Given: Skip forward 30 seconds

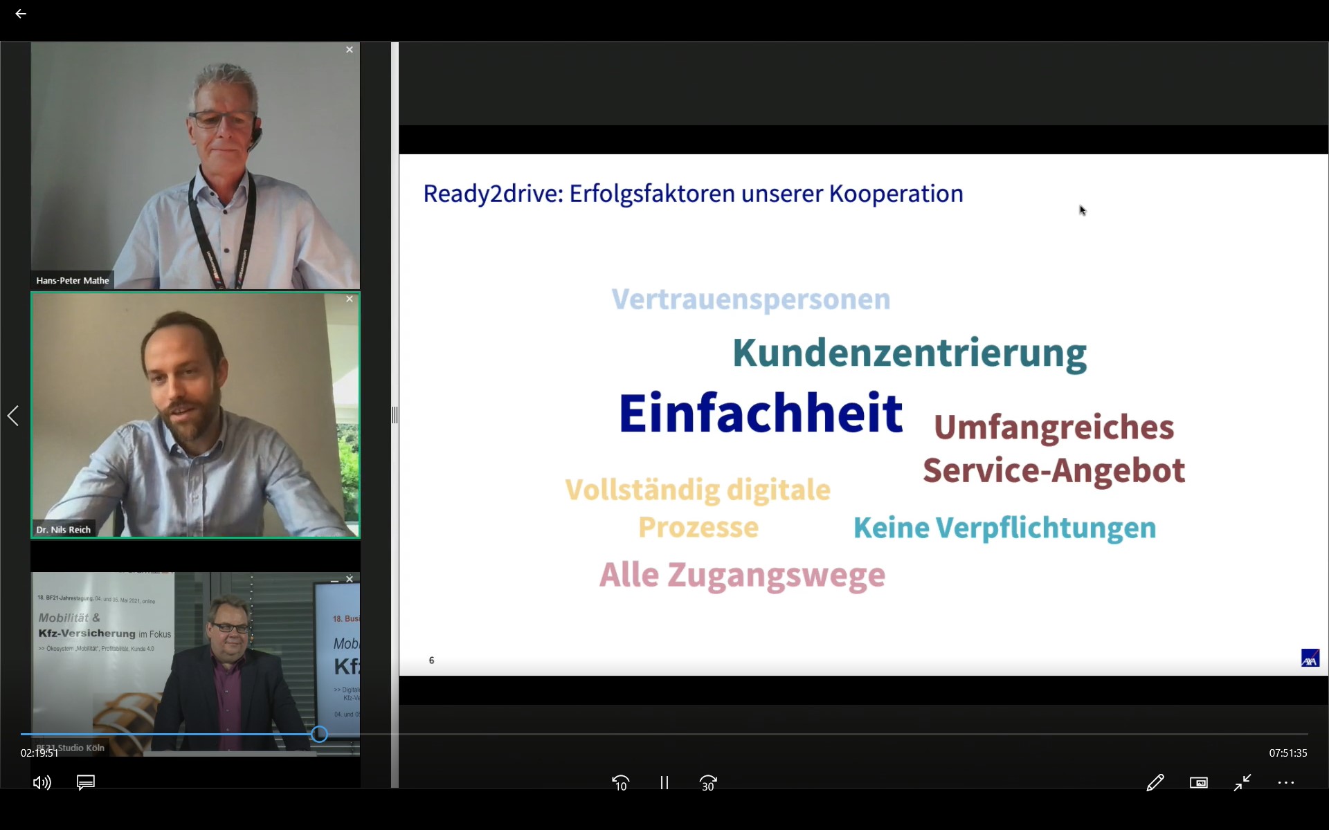Looking at the screenshot, I should [x=708, y=783].
